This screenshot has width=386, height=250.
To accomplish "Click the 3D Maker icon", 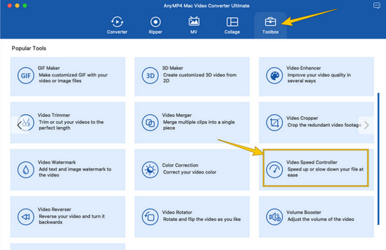I will 150,75.
